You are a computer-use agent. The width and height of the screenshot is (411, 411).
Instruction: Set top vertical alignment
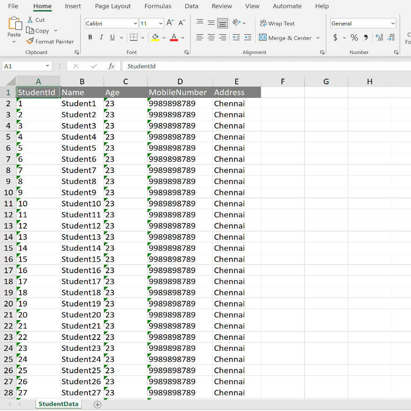tap(200, 23)
